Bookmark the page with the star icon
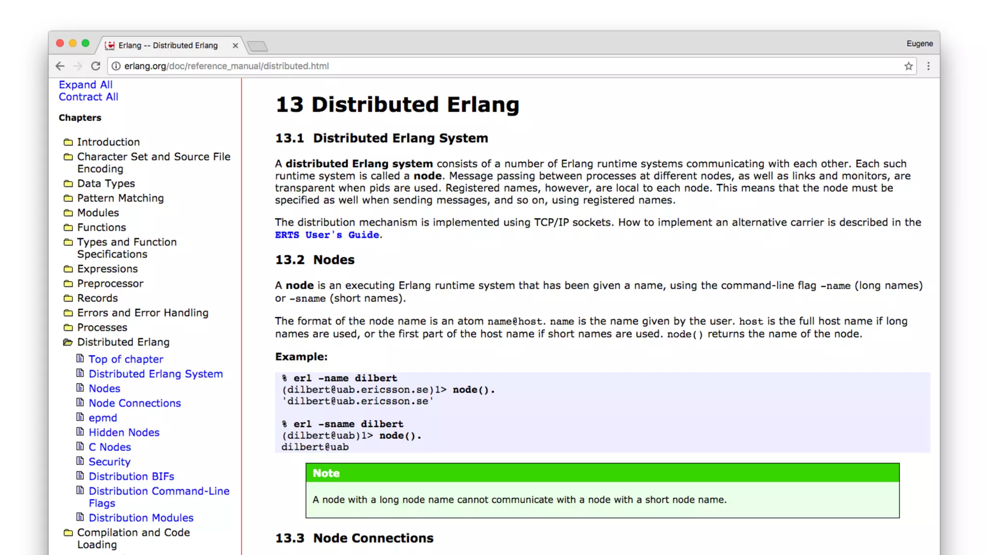988x555 pixels. pos(908,66)
